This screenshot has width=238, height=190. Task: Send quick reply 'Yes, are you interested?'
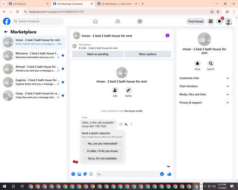(102, 143)
